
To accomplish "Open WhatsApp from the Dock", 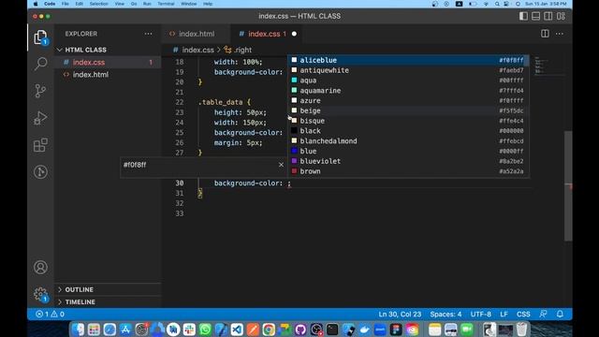I will (x=205, y=330).
